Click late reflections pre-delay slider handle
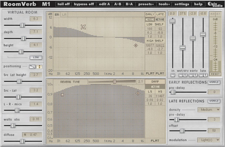Screen dimensions: 225x147 (177, 119)
